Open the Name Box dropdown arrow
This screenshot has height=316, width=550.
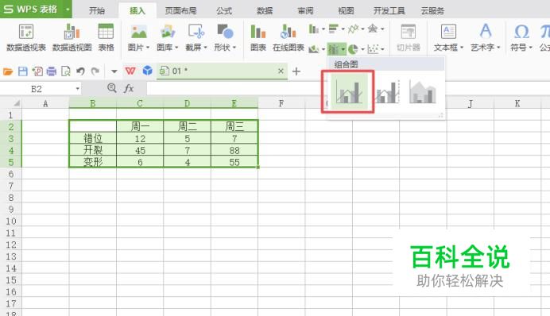[78, 89]
